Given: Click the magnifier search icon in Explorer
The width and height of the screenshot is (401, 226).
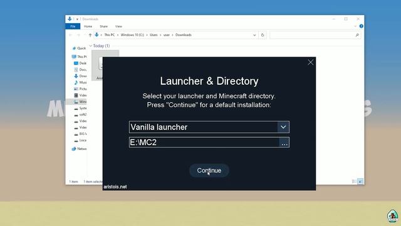Looking at the screenshot, I should tap(357, 35).
